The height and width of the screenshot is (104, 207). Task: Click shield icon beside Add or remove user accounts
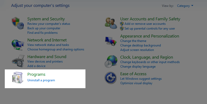pyautogui.click(x=122, y=24)
